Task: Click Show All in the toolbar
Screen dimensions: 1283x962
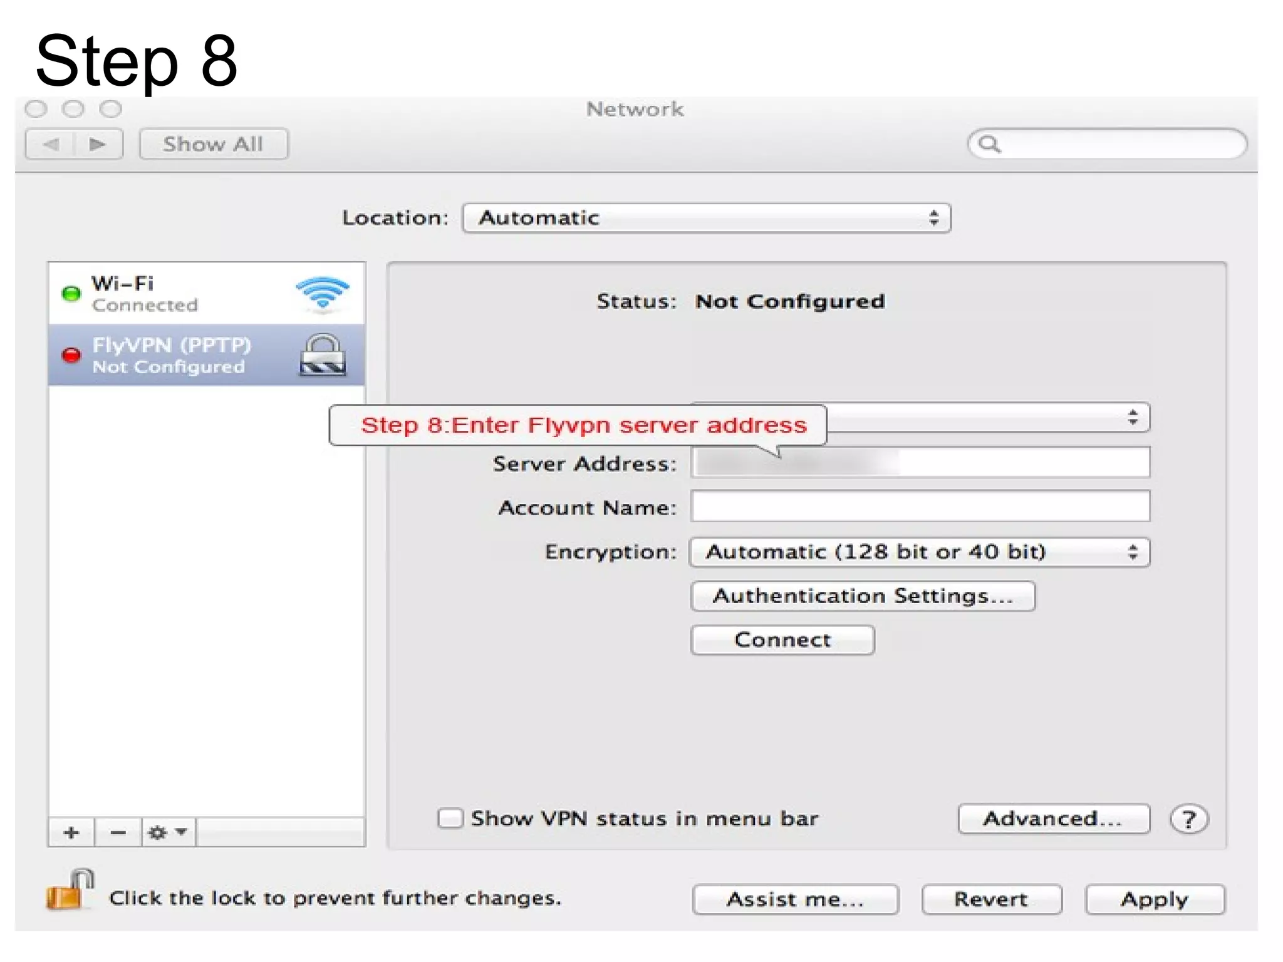Action: (x=213, y=145)
